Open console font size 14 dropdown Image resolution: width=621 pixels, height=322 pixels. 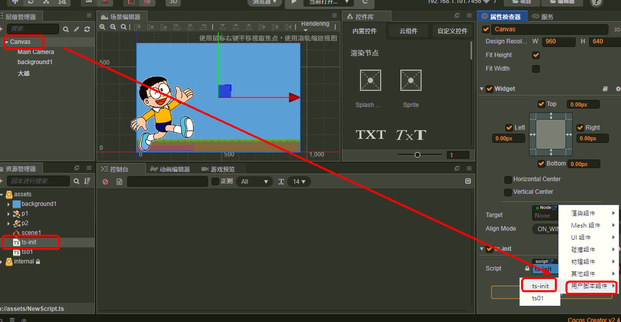coord(299,182)
